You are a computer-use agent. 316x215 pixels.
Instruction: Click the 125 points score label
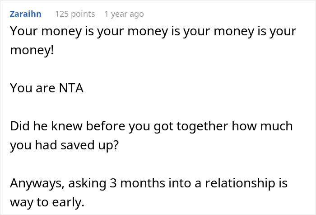(x=75, y=14)
